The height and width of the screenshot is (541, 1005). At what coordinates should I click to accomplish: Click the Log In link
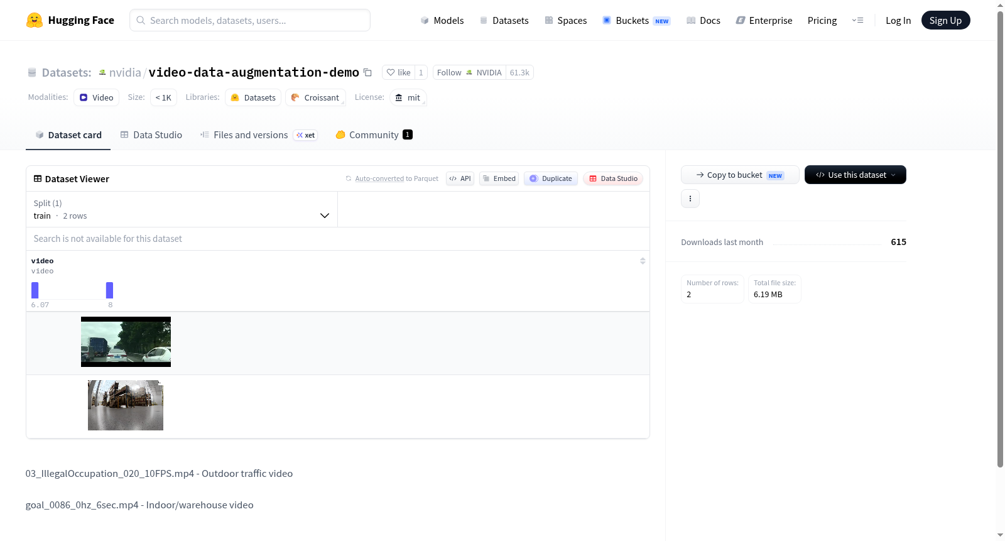tap(898, 20)
